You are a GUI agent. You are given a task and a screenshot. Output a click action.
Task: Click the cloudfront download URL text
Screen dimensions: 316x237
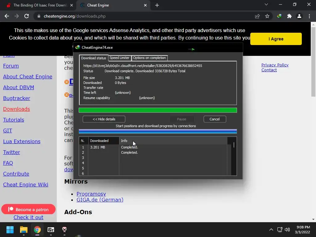(x=143, y=66)
